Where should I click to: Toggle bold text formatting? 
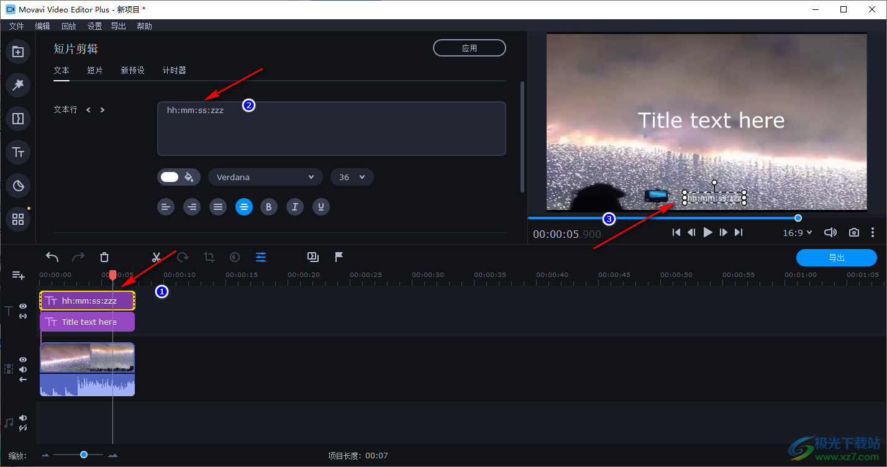pos(269,207)
